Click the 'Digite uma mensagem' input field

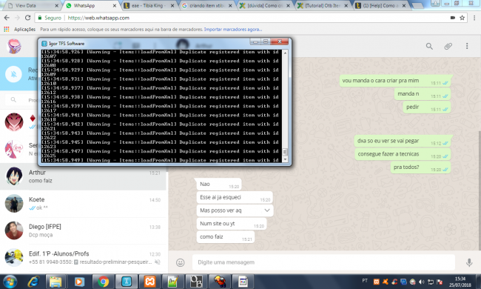(x=323, y=262)
